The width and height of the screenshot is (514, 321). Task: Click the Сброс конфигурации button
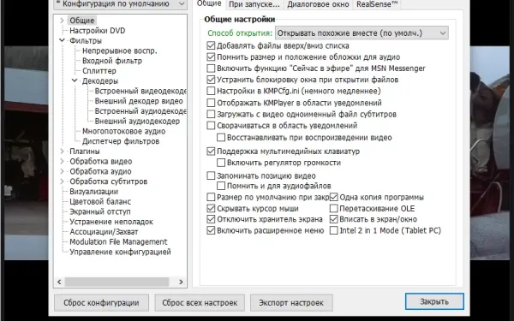[x=101, y=303]
